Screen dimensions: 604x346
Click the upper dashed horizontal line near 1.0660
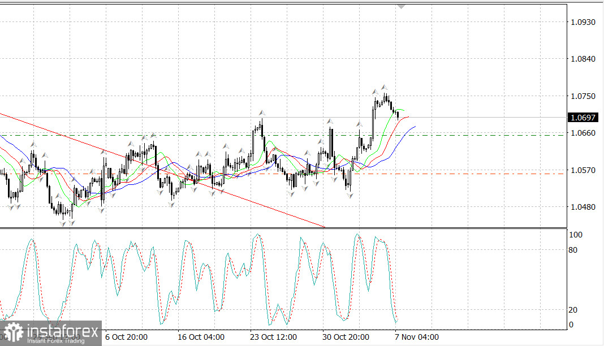(481, 135)
